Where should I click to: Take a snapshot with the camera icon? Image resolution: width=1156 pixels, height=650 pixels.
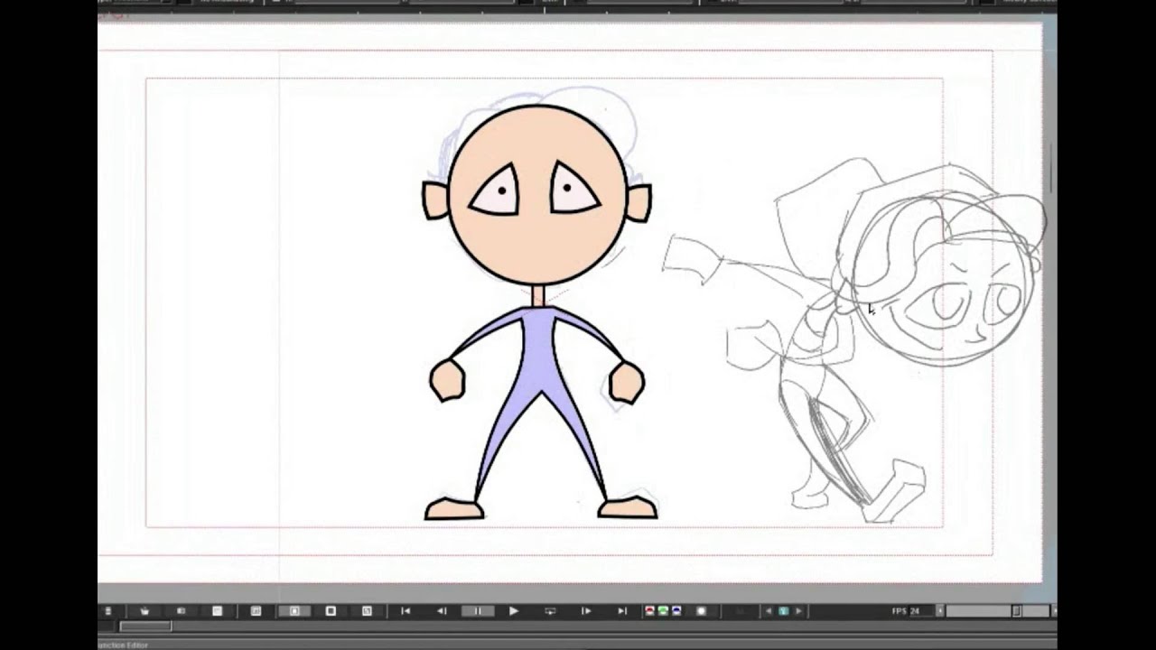point(181,611)
